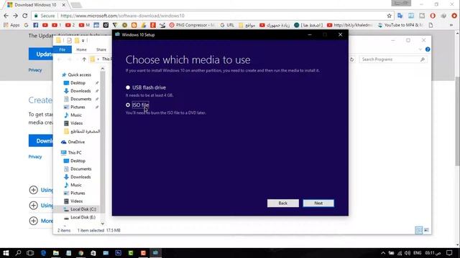The image size is (460, 258).
Task: Click the Up arrow in File Explorer
Action: [x=84, y=59]
